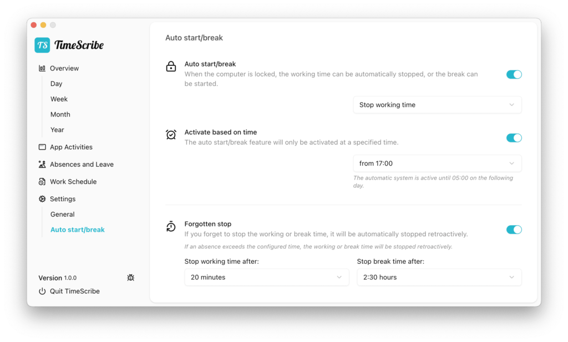This screenshot has height=342, width=568.
Task: Turn off Activate based on time toggle
Action: point(514,138)
